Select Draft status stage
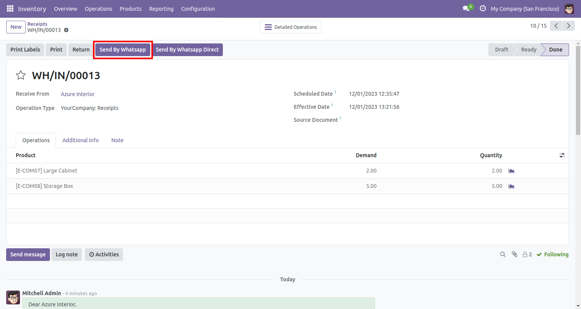The width and height of the screenshot is (581, 309). [501, 50]
